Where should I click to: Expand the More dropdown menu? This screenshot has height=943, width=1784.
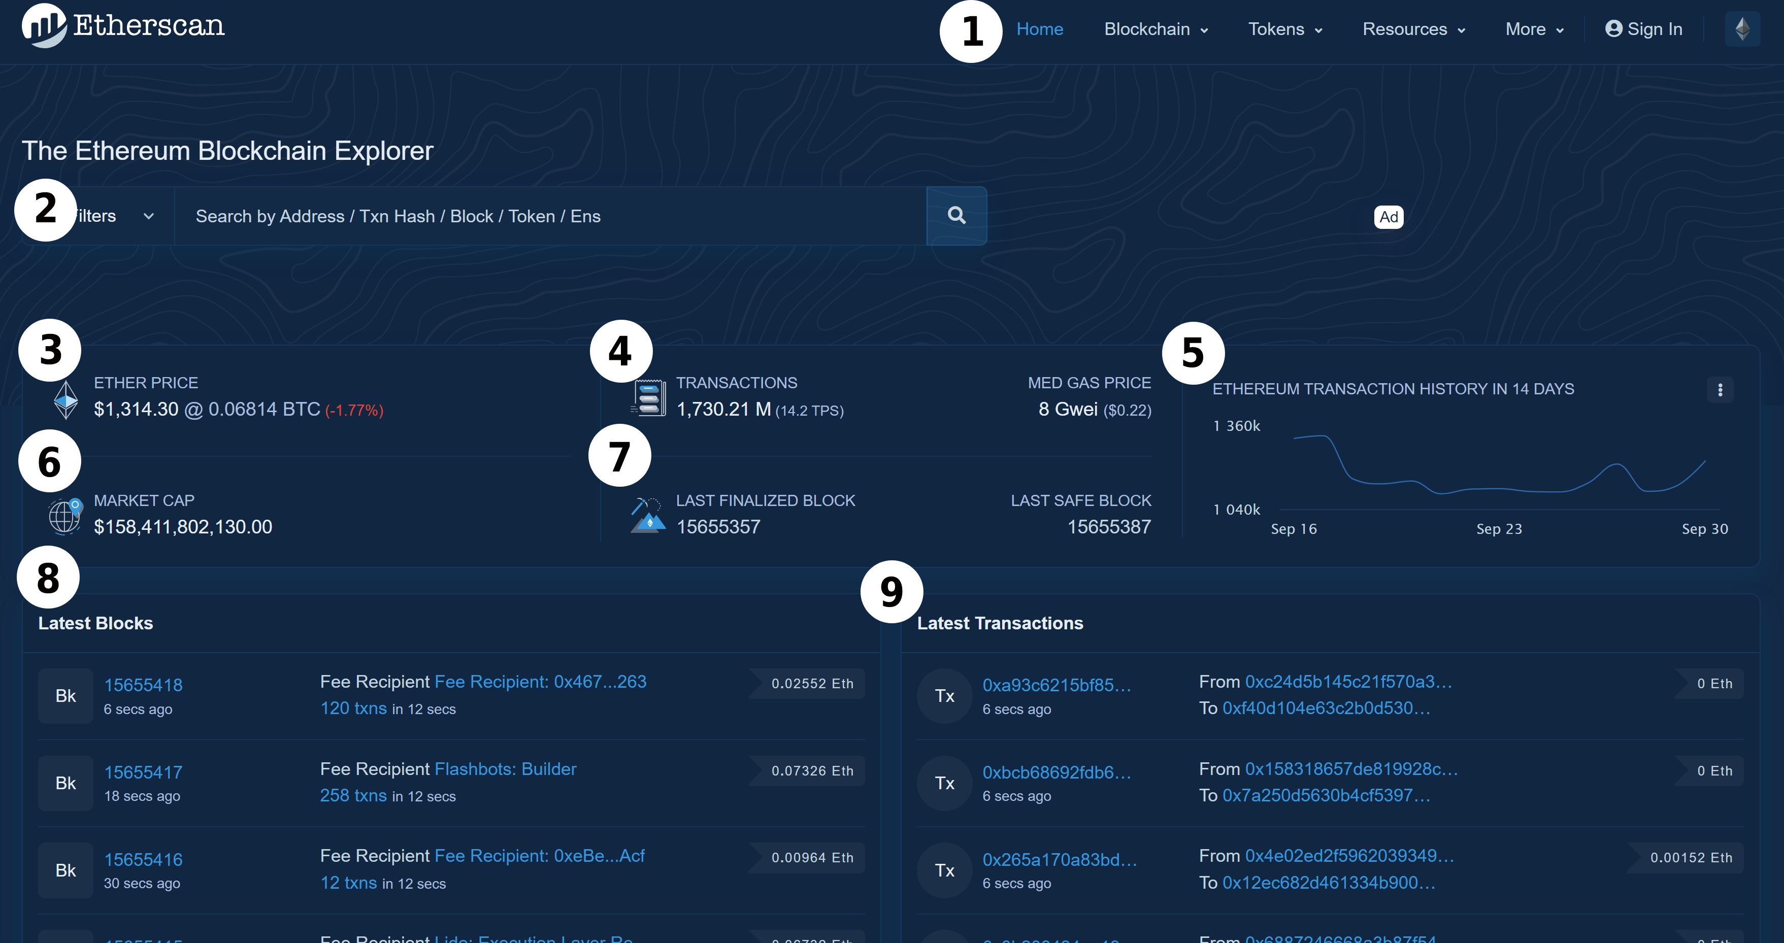click(x=1534, y=28)
